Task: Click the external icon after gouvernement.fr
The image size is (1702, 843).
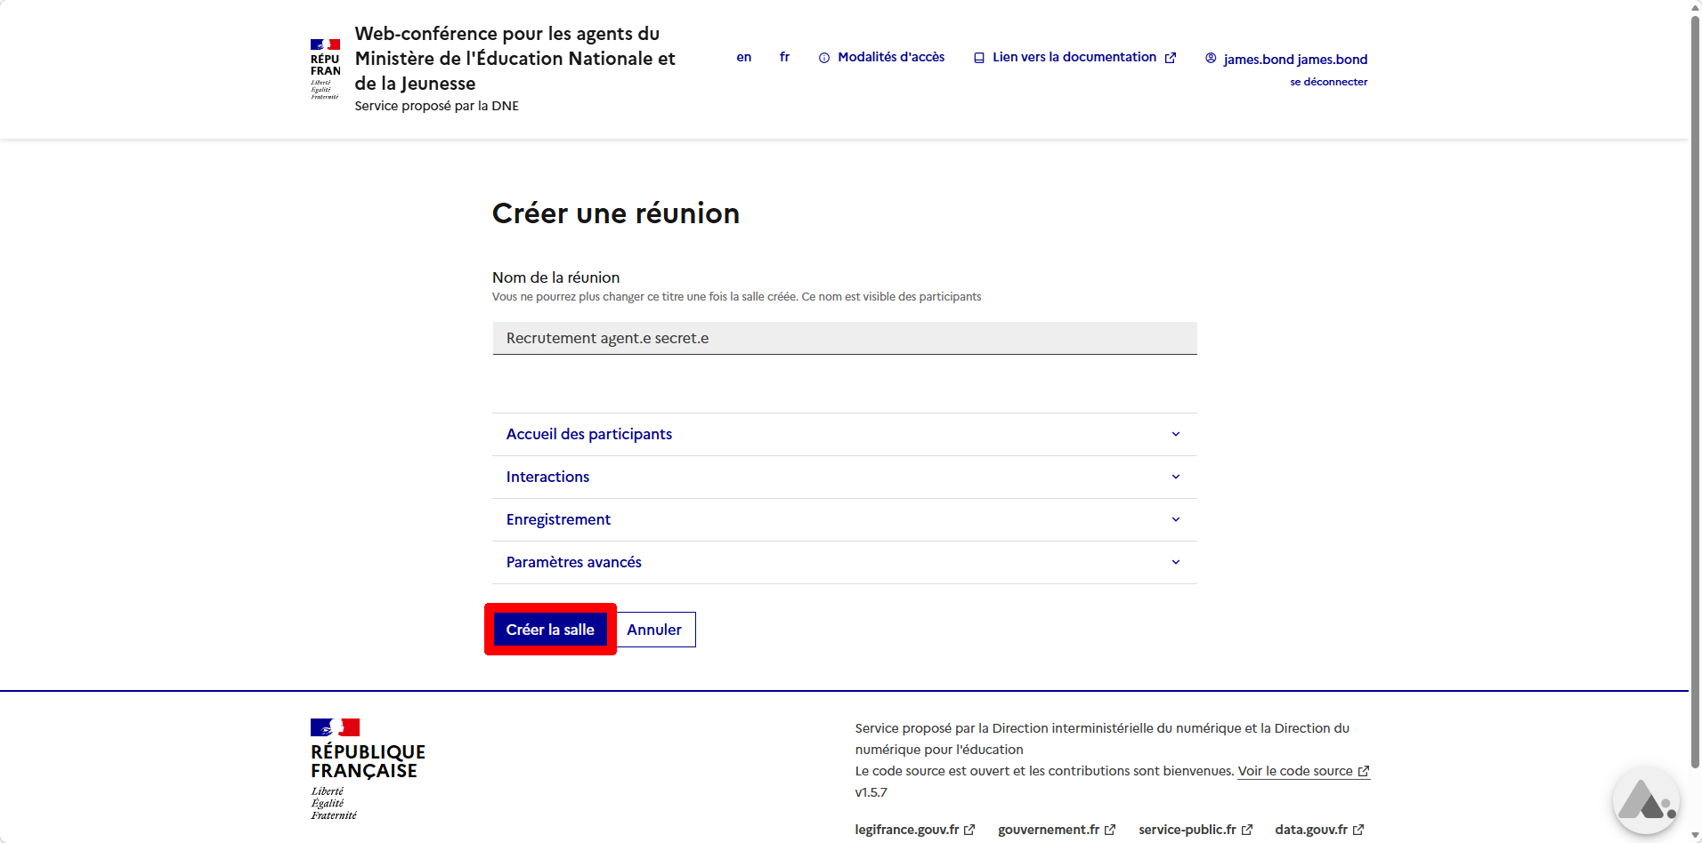Action: pyautogui.click(x=1110, y=830)
